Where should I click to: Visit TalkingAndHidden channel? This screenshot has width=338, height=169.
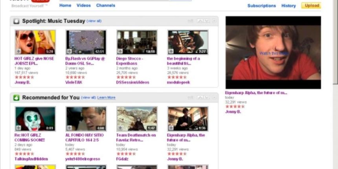[31, 159]
